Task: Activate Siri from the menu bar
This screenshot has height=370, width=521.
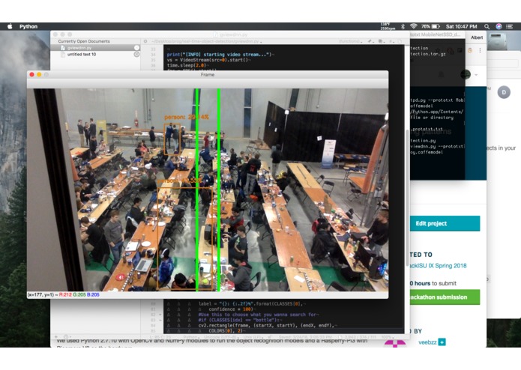Action: click(x=499, y=26)
